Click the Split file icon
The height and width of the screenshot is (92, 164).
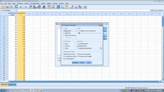pyautogui.click(x=58, y=7)
